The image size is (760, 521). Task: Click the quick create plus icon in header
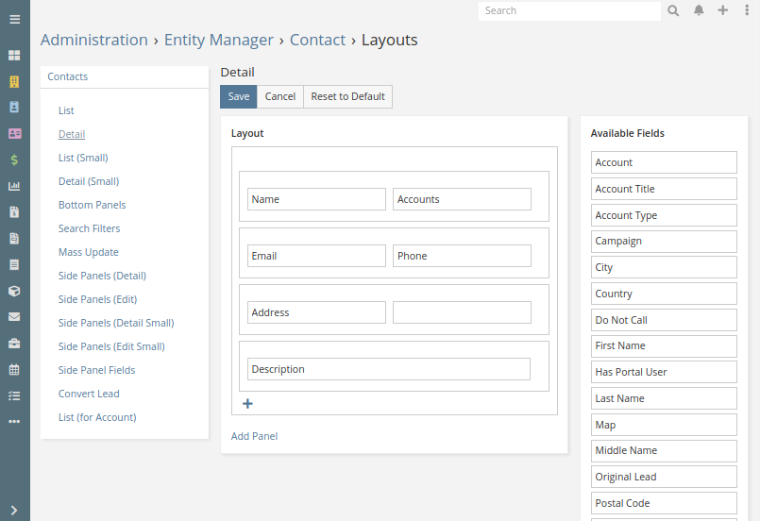click(x=722, y=10)
